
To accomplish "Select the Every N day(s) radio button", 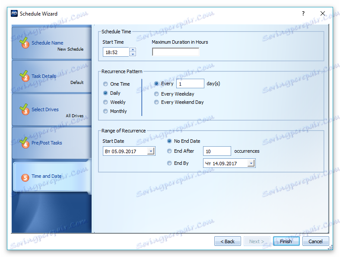I will pos(156,84).
